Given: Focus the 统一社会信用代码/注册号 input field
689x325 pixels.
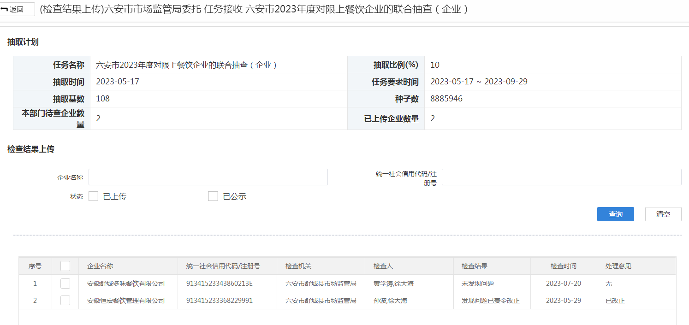Looking at the screenshot, I should [x=561, y=177].
